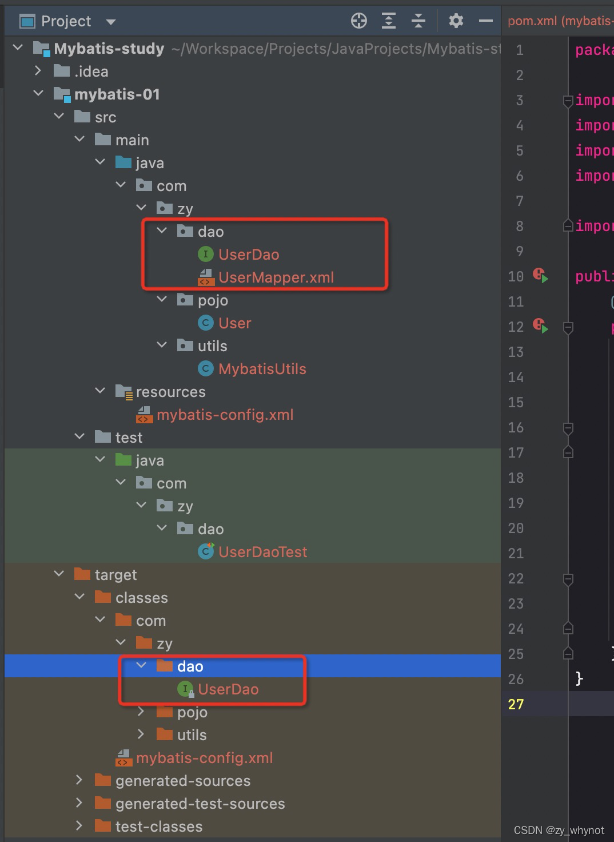Select mybatis-config.xml icon under target classes
The width and height of the screenshot is (614, 842).
[123, 758]
